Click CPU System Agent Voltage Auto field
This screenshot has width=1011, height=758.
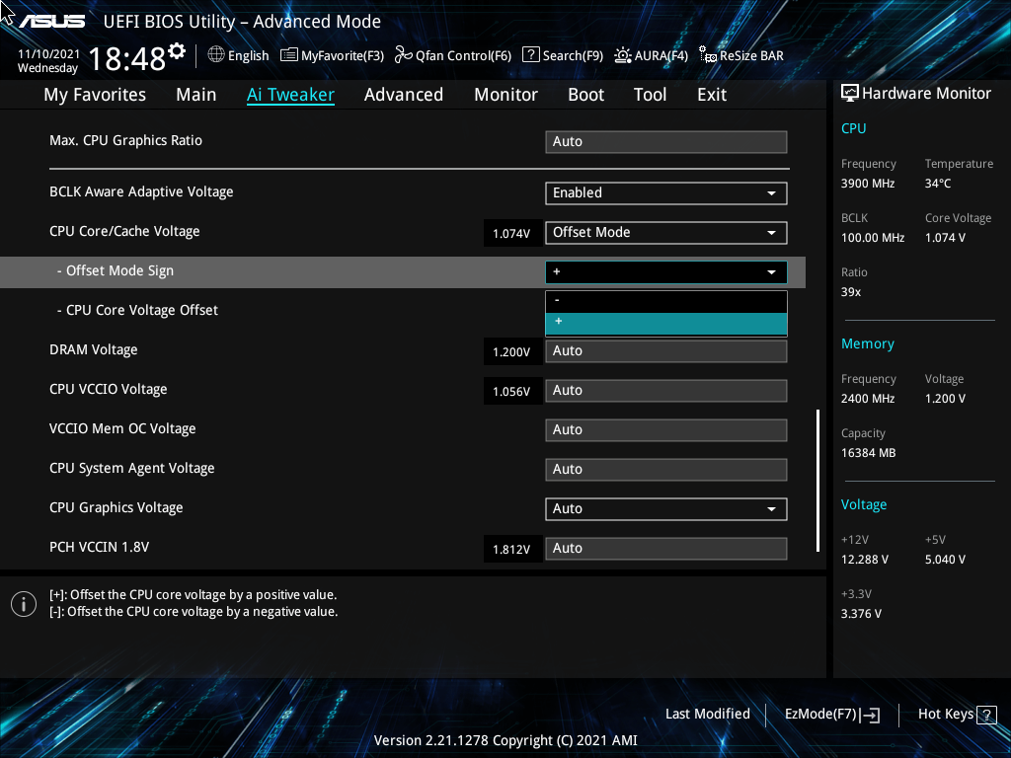666,469
